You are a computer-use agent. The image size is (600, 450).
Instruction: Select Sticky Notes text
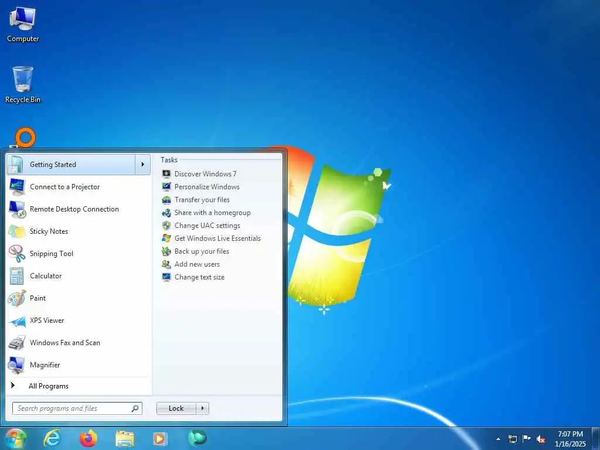coord(49,231)
